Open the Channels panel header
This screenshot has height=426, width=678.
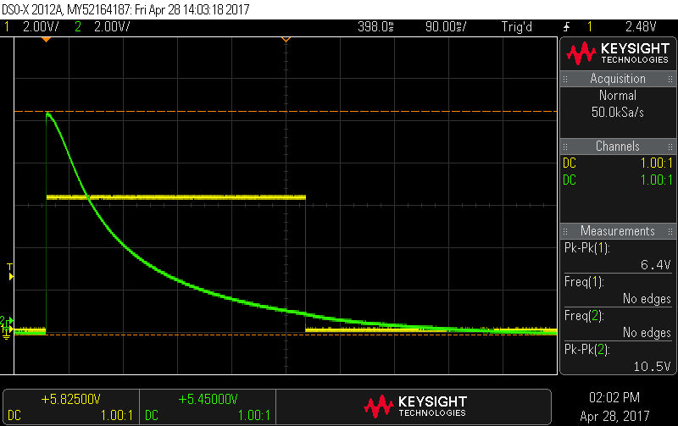618,147
